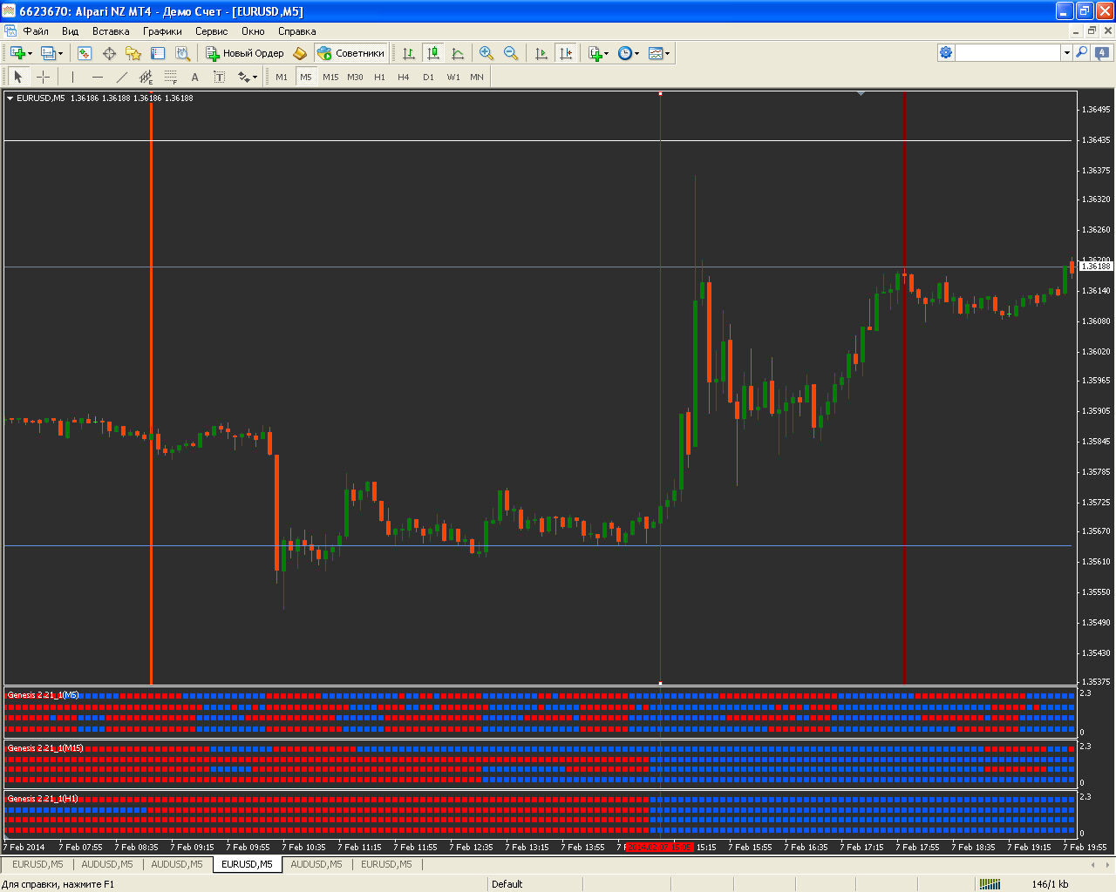
Task: Switch to M1 timeframe
Action: [282, 77]
